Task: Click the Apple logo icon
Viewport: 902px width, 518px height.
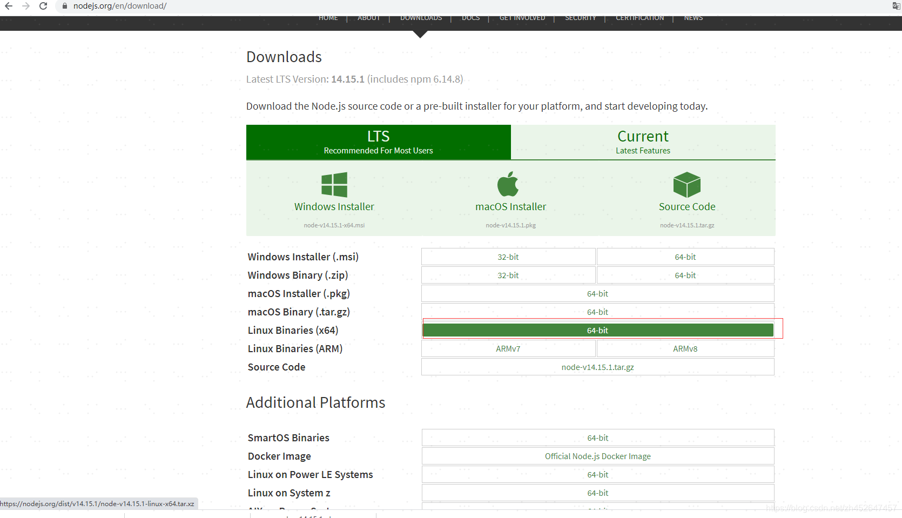Action: coord(508,184)
